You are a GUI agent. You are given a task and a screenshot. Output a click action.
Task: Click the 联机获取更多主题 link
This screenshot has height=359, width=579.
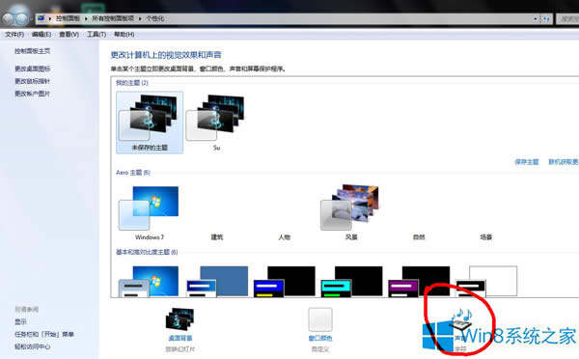pos(564,162)
